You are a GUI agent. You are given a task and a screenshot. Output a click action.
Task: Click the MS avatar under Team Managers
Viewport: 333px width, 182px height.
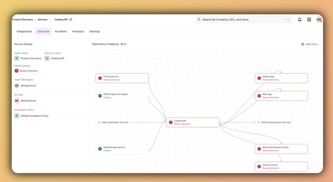point(17,86)
